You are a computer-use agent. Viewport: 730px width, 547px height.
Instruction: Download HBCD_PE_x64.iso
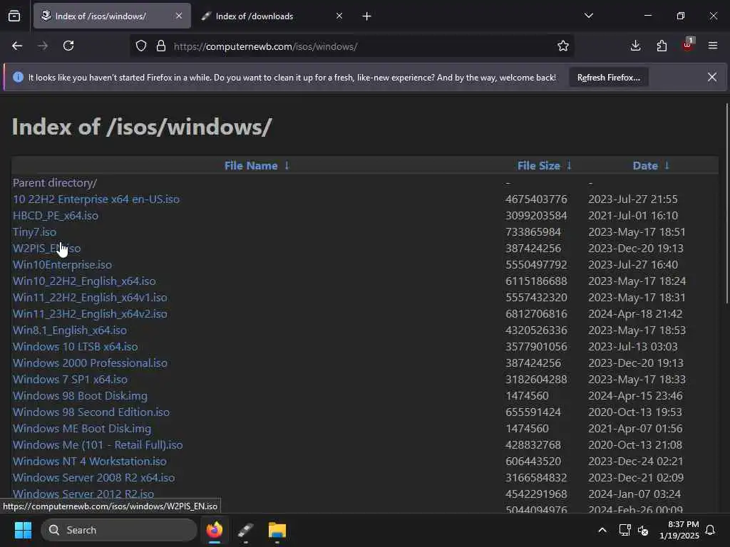[56, 216]
